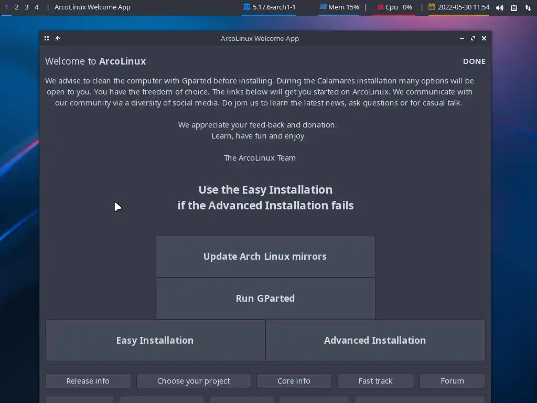Click the Cpu 0% readout text
Screen dimensions: 537x403
(399, 7)
